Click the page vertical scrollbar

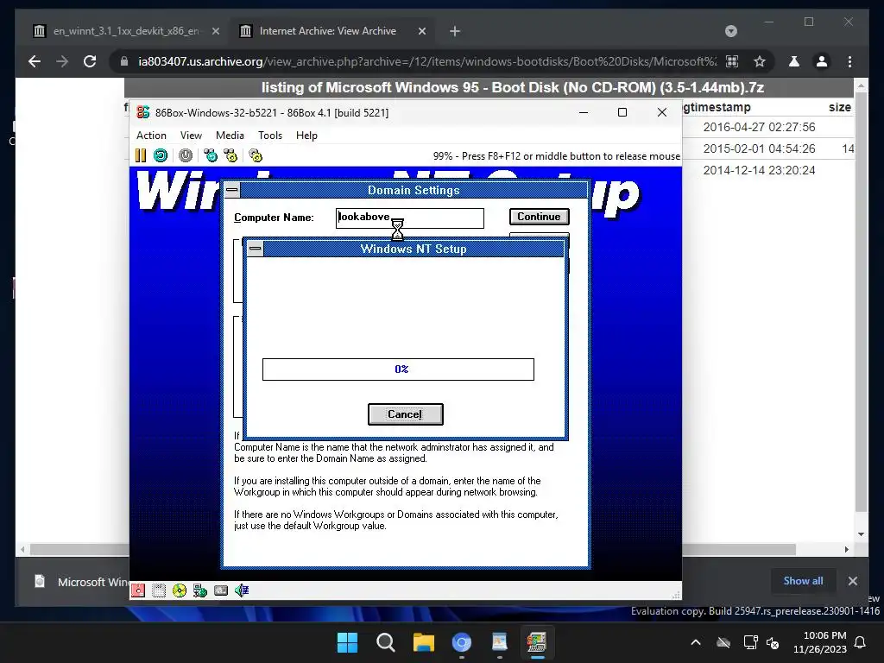861,301
